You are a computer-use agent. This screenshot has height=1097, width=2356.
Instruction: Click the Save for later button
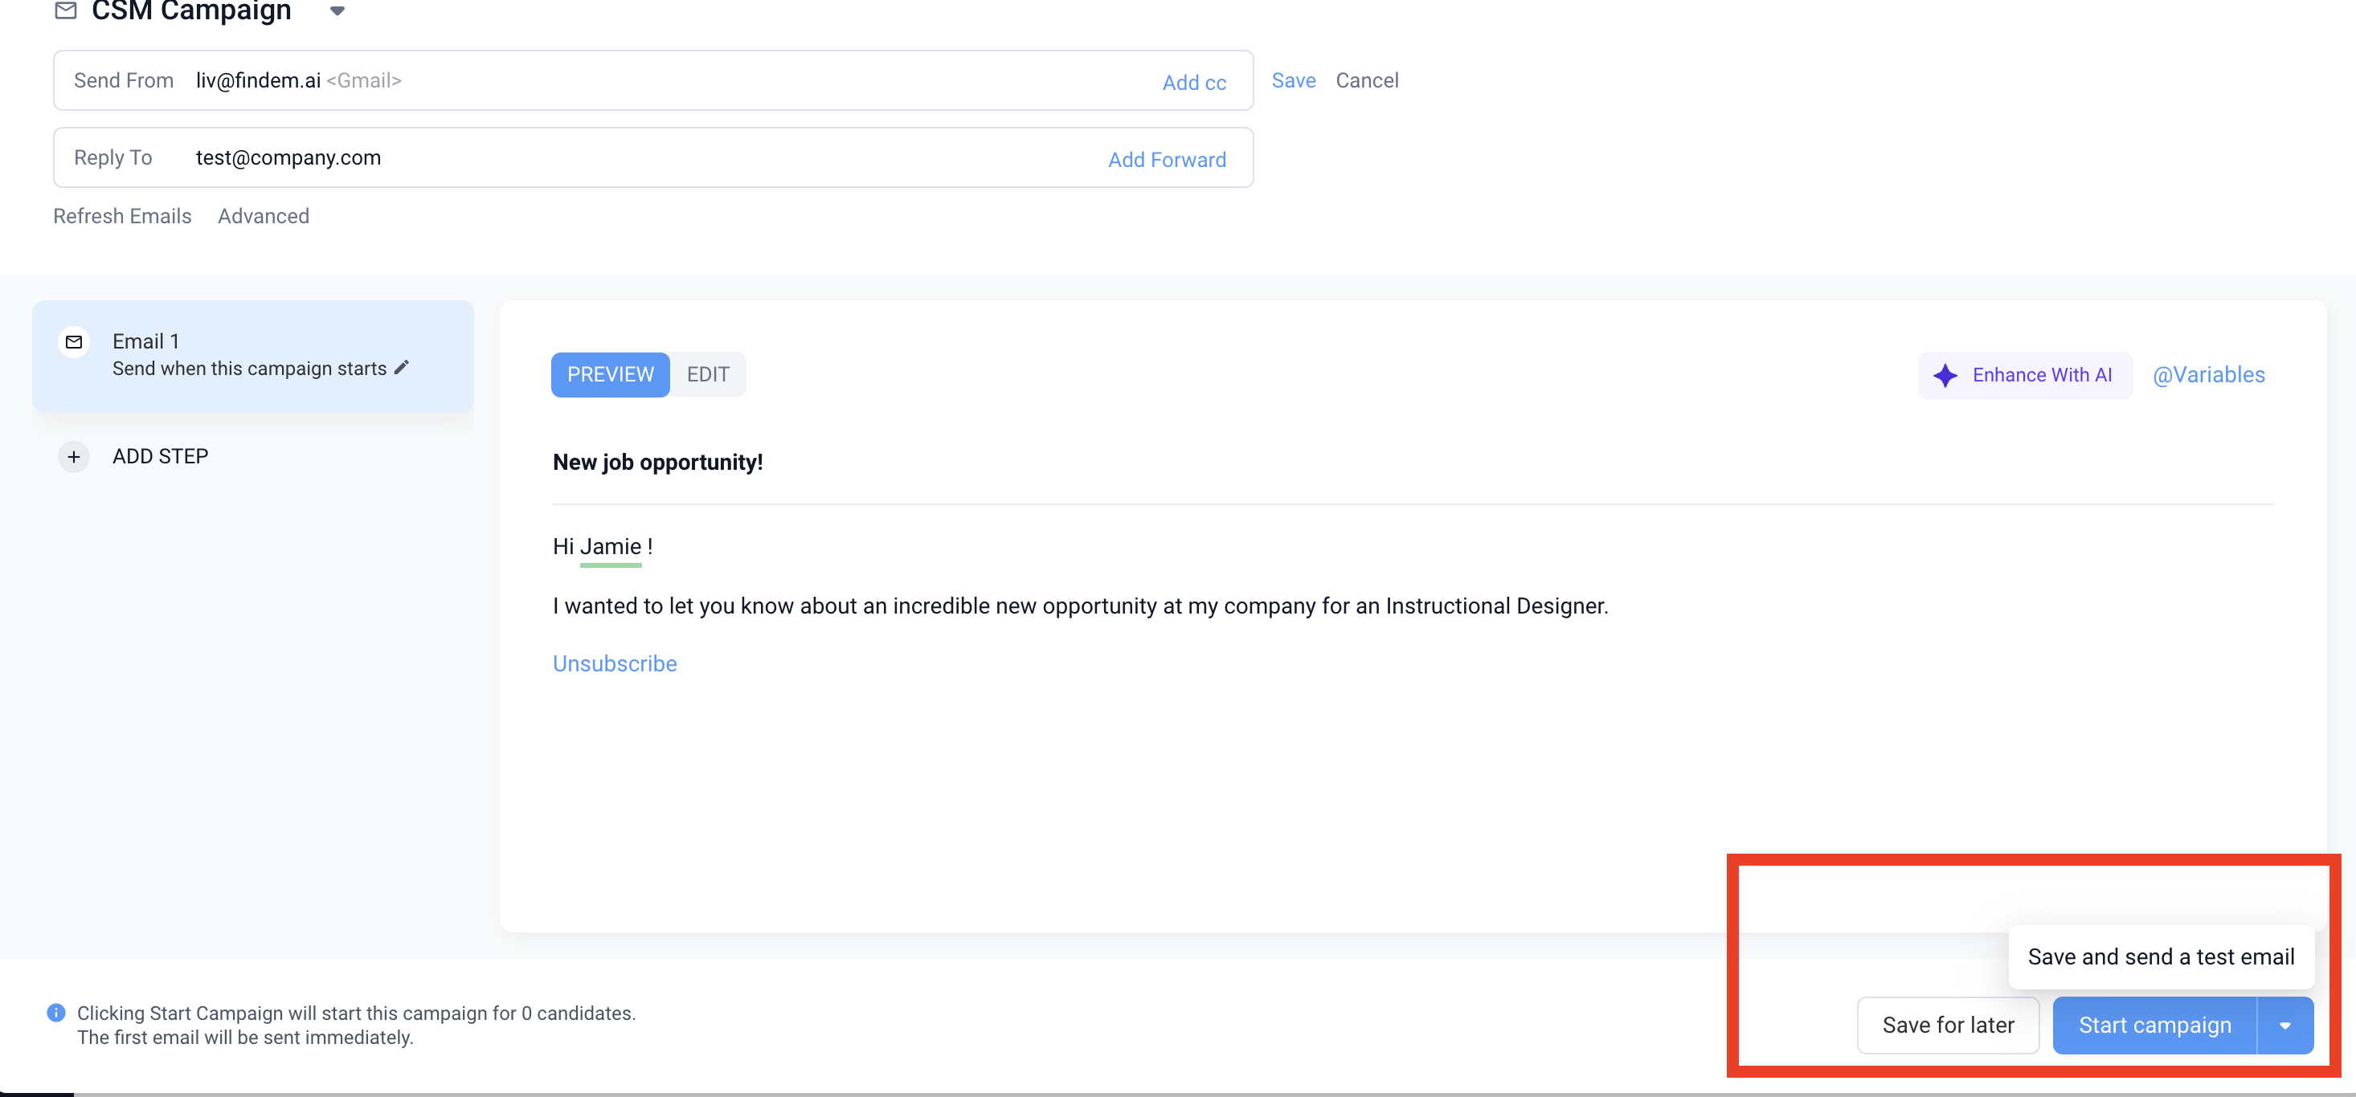[x=1948, y=1026]
